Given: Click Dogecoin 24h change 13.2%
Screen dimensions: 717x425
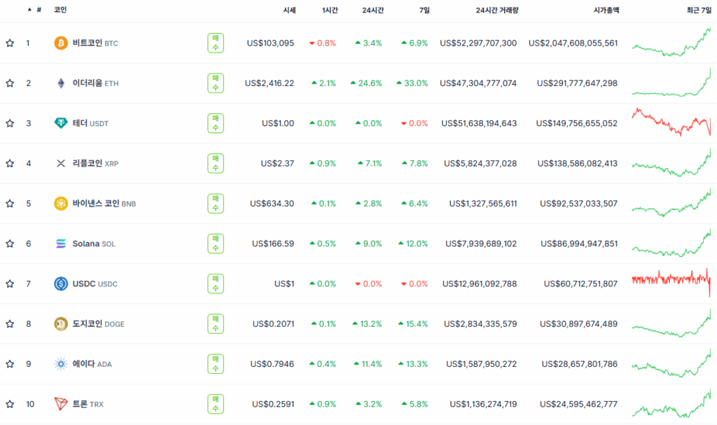Looking at the screenshot, I should (x=367, y=324).
